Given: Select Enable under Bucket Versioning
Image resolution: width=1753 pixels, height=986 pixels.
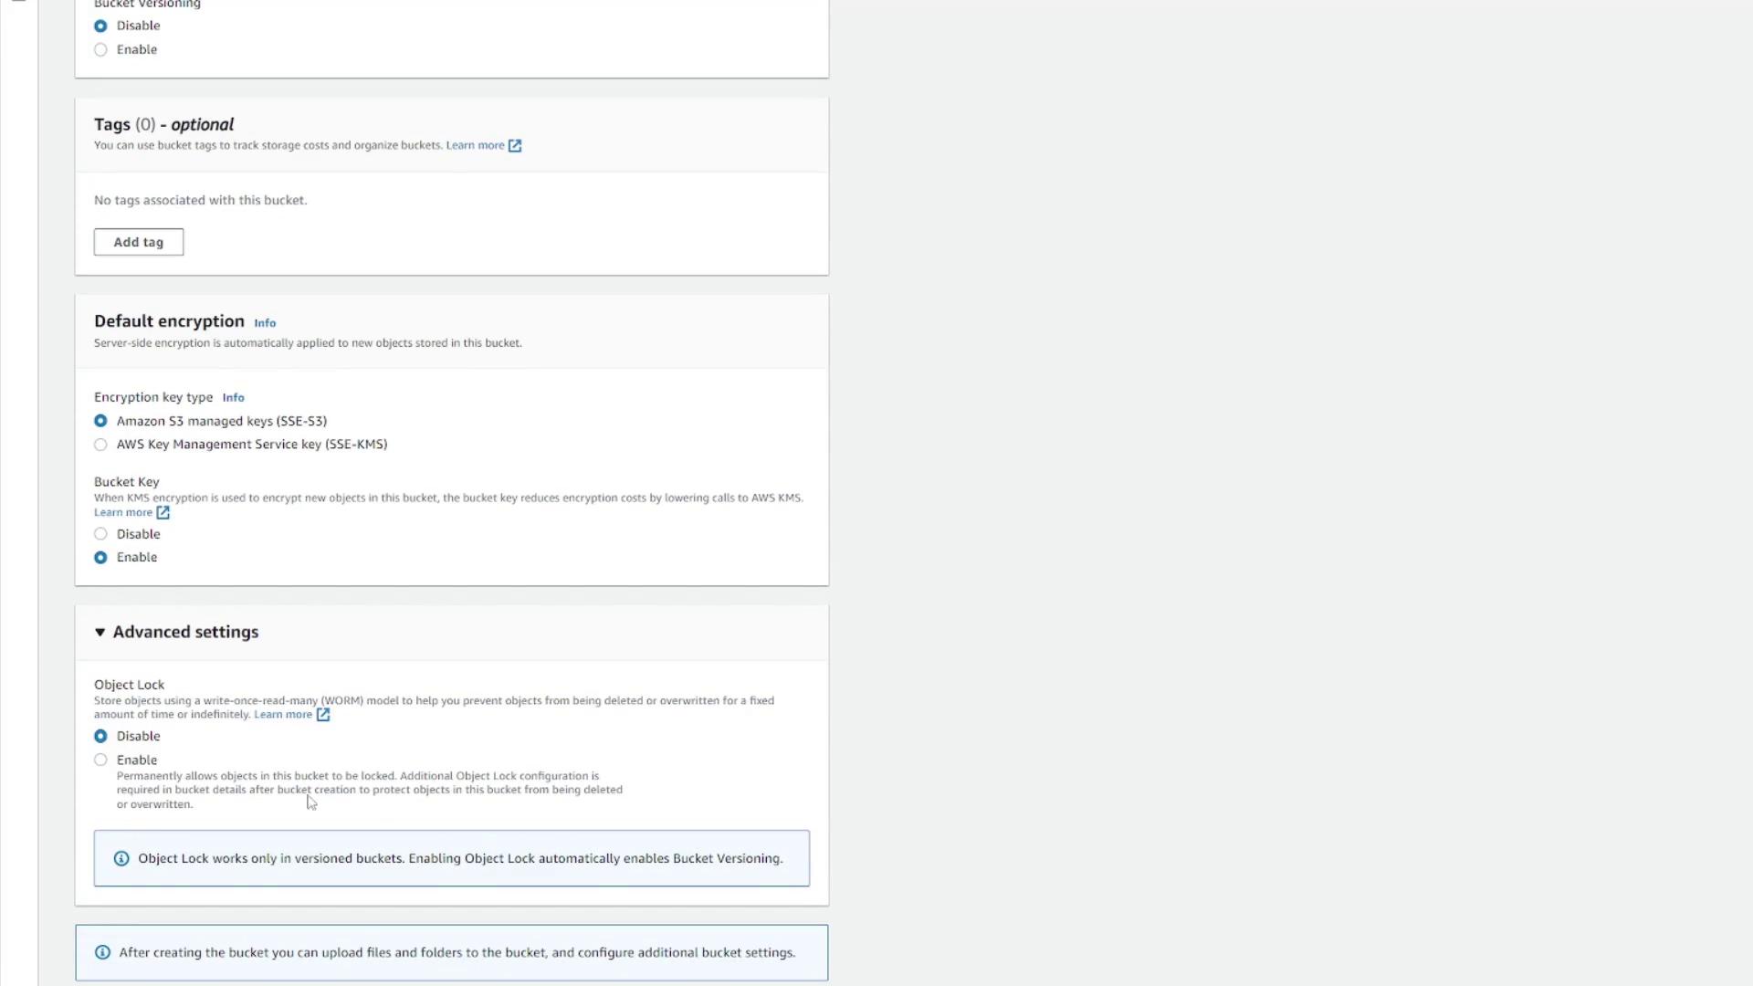Looking at the screenshot, I should pos(100,50).
